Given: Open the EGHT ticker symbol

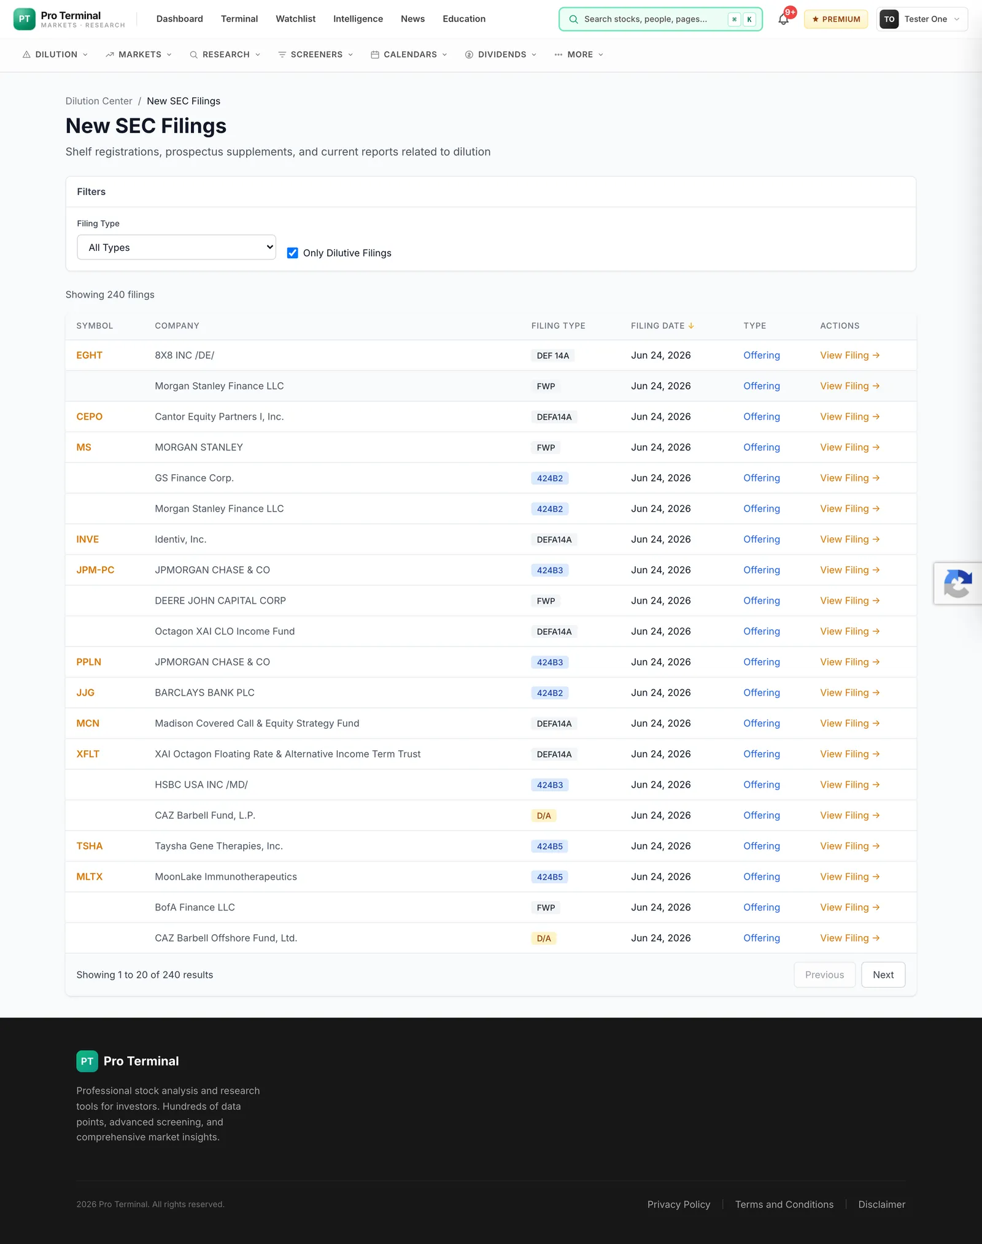Looking at the screenshot, I should [90, 355].
